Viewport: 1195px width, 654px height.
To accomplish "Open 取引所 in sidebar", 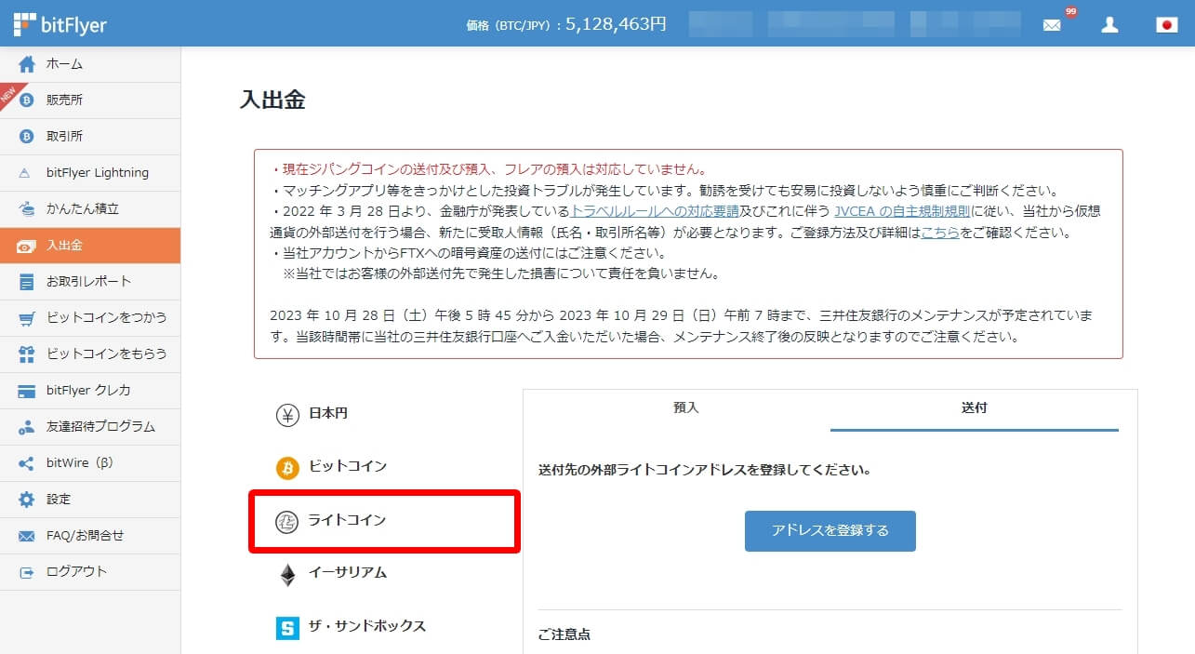I will [x=90, y=137].
